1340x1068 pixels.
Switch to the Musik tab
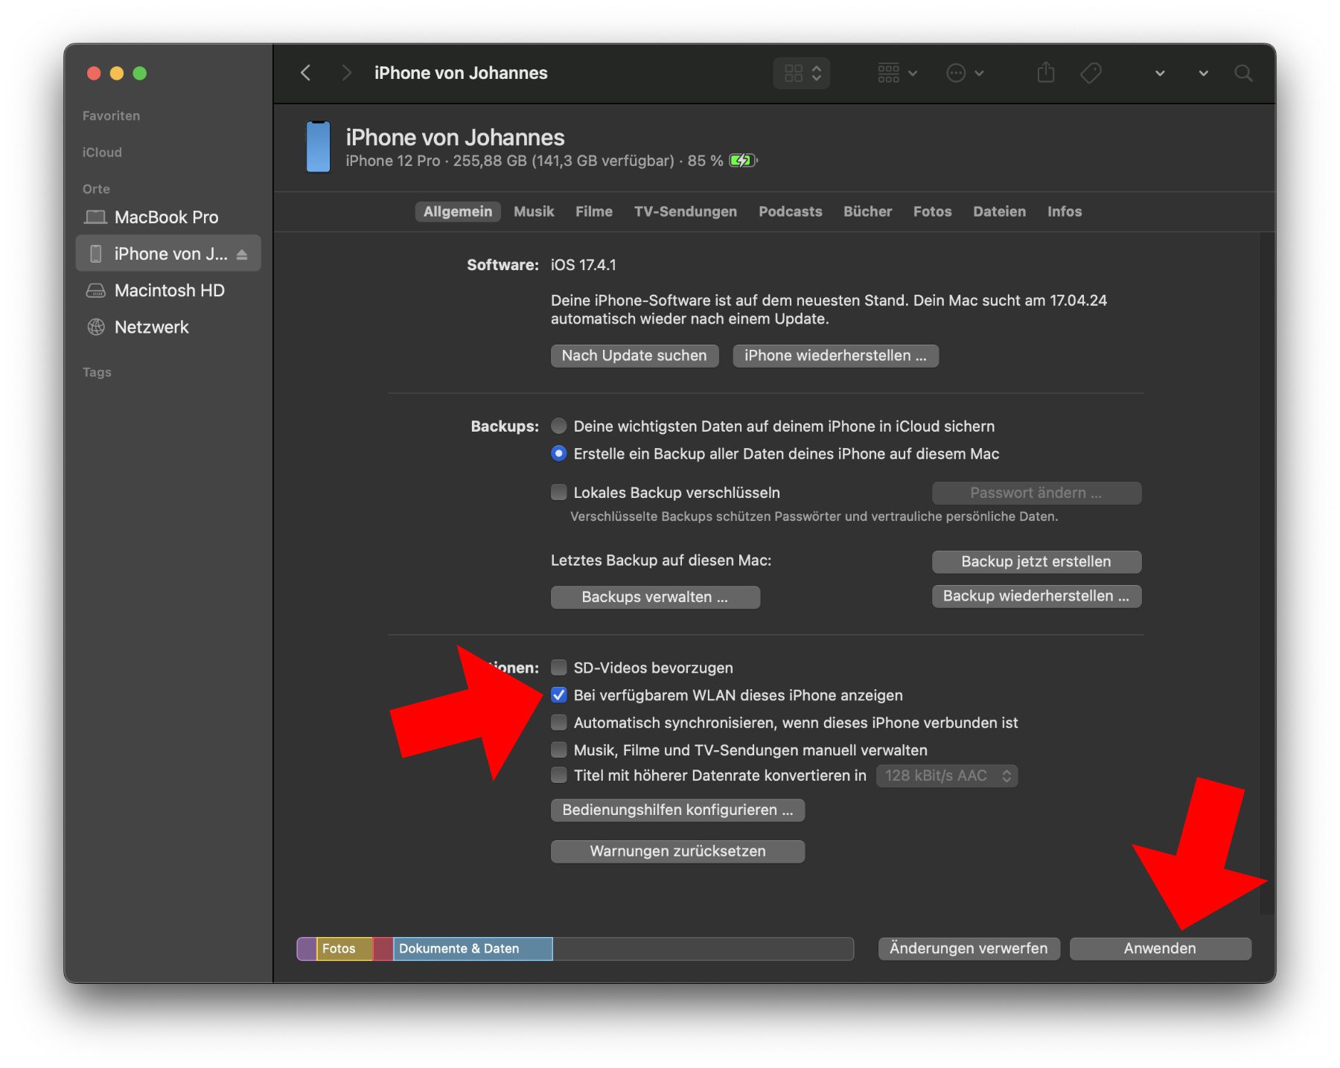coord(534,211)
